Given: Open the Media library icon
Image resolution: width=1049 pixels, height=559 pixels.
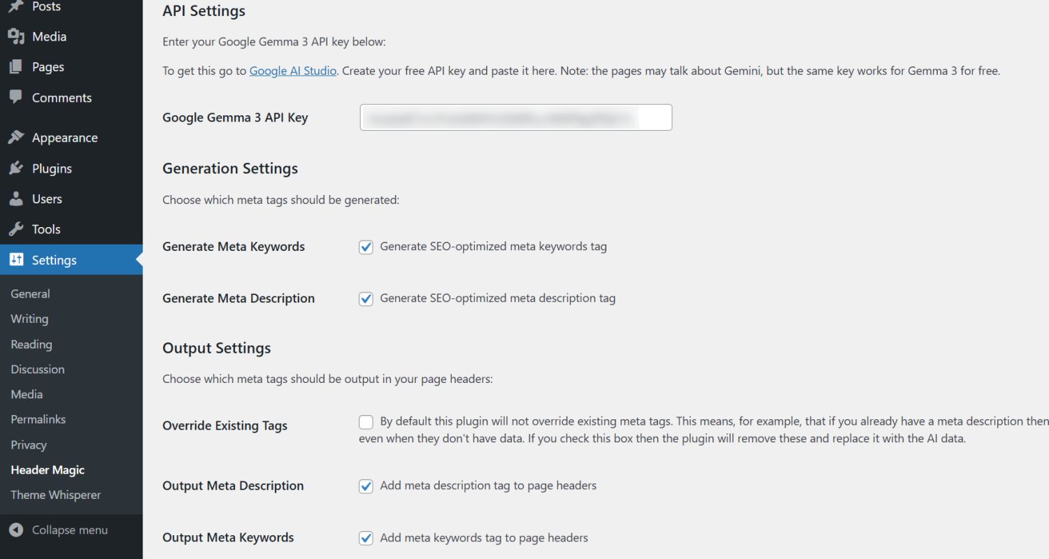Looking at the screenshot, I should (x=16, y=36).
